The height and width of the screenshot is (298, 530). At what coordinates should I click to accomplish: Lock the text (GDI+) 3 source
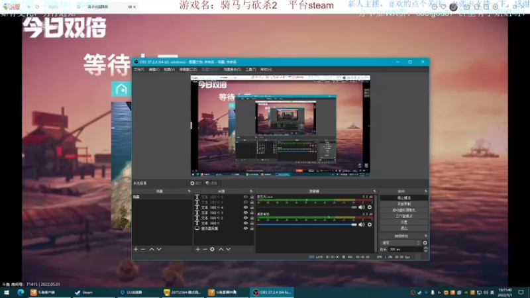pos(252,213)
